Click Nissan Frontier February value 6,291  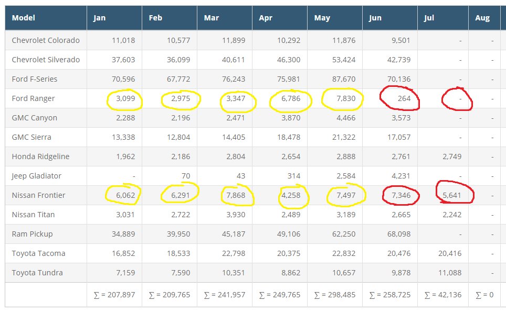pyautogui.click(x=181, y=195)
